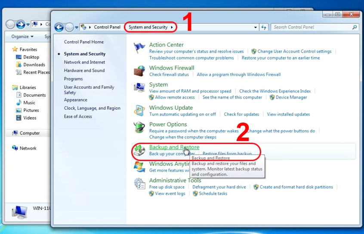Click the Backup and Restore drive icon
This screenshot has width=364, height=234.
click(x=140, y=150)
